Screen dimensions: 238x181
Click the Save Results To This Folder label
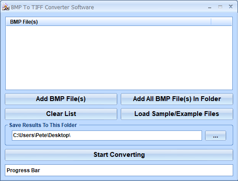coord(43,125)
